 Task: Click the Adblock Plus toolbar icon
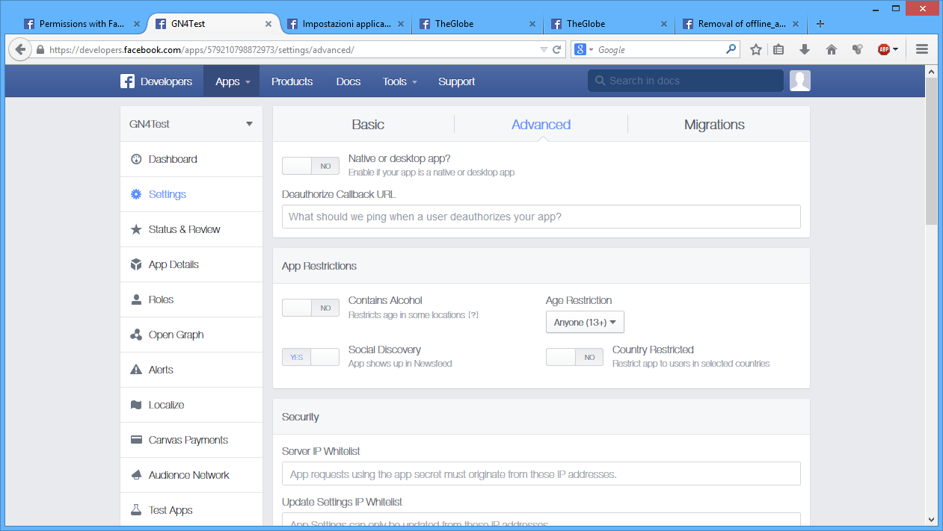[x=884, y=49]
